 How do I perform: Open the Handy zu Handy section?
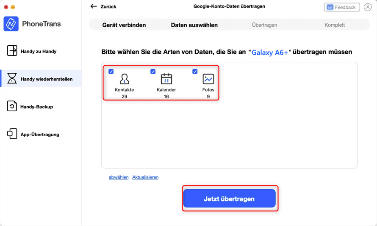(x=41, y=51)
